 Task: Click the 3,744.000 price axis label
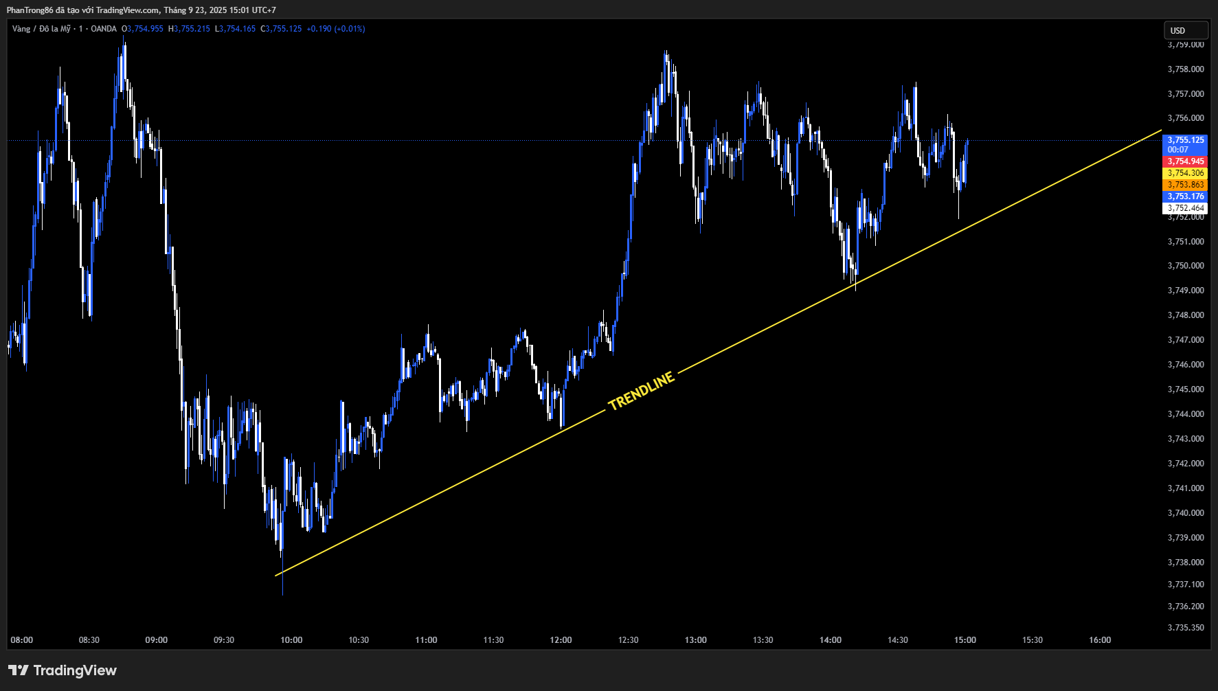(x=1186, y=414)
